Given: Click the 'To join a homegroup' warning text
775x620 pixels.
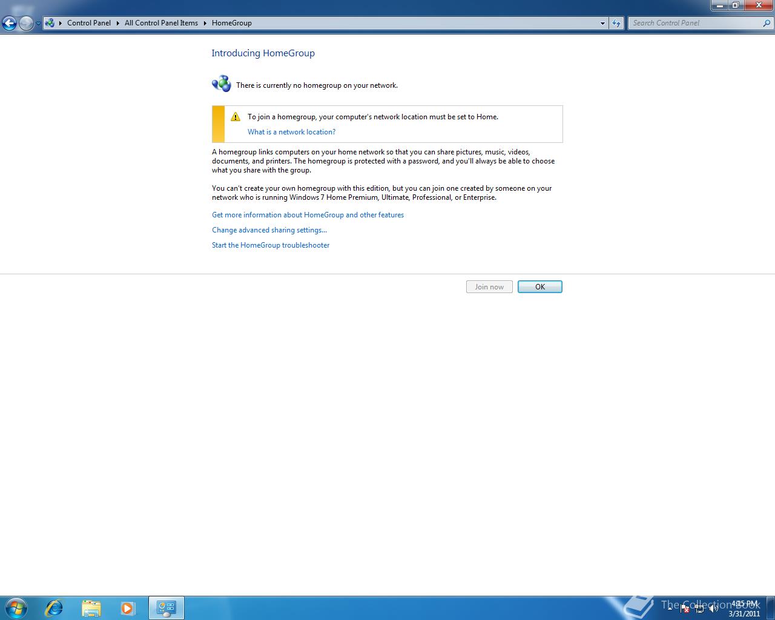Looking at the screenshot, I should pos(373,117).
